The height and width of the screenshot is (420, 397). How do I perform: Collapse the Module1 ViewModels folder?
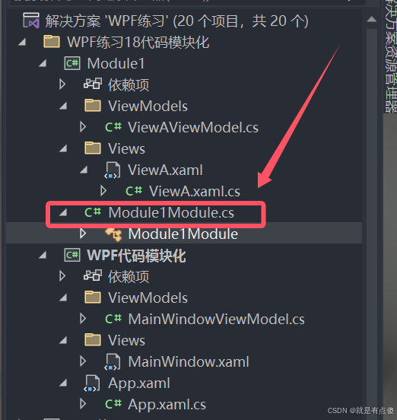[x=63, y=106]
